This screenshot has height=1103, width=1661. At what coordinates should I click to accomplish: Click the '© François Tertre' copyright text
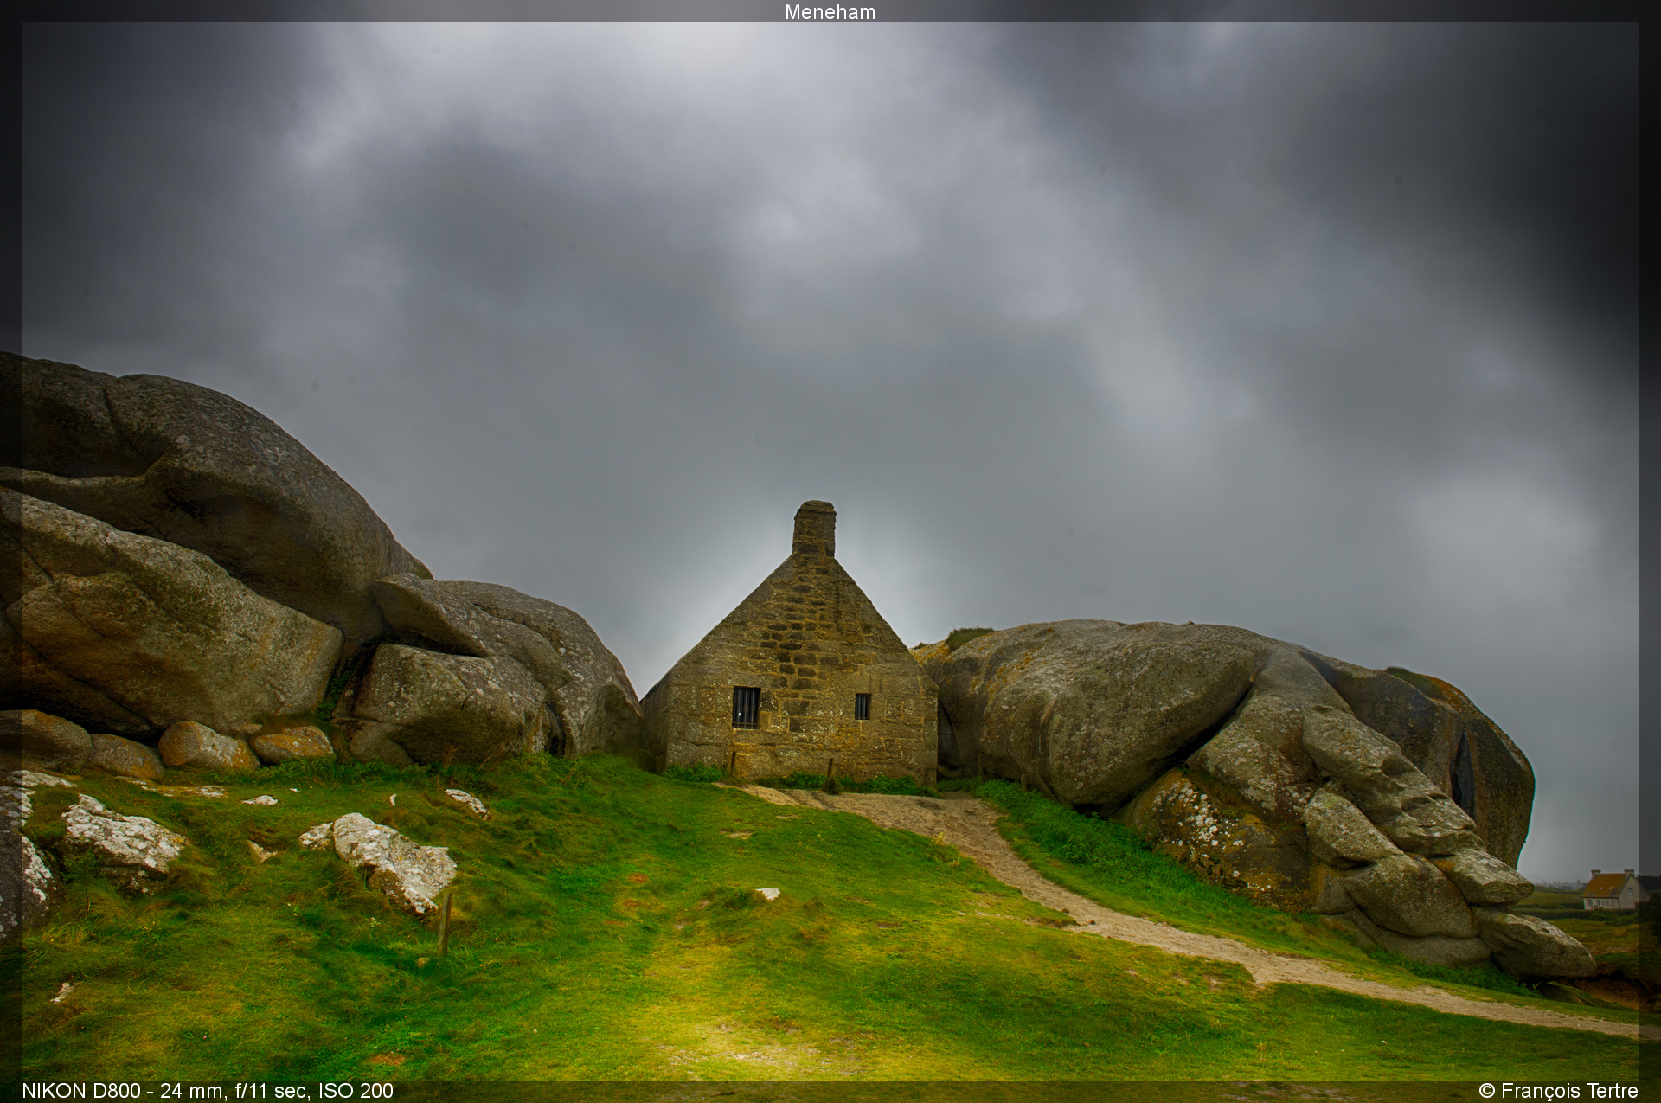[1558, 1091]
